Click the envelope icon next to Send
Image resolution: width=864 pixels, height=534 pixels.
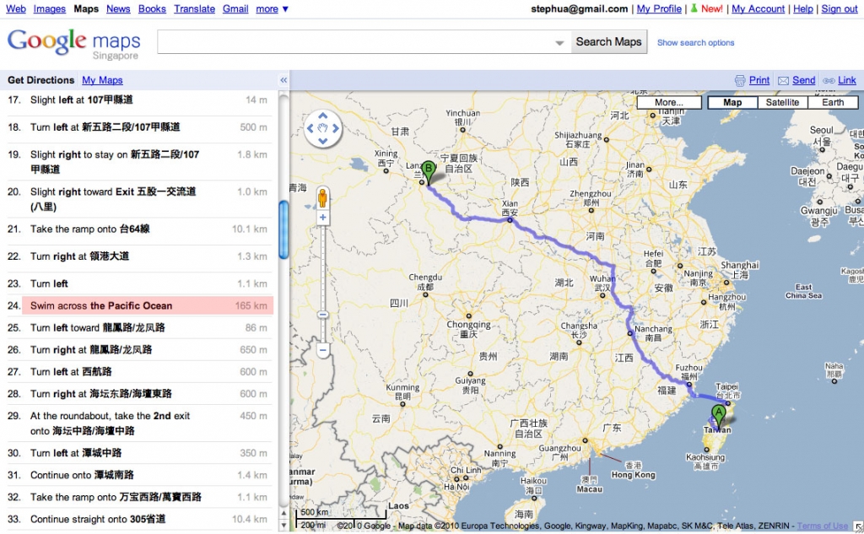(x=783, y=80)
